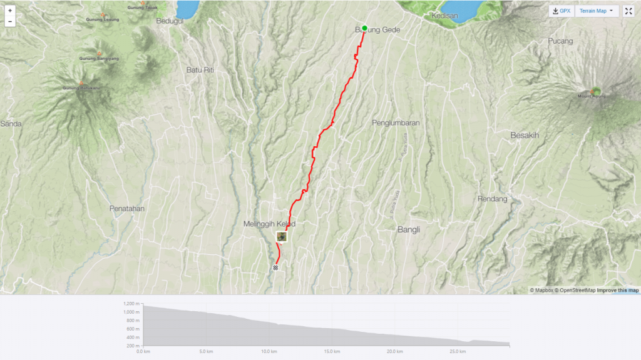Open the photo thumbnail on the route
The width and height of the screenshot is (641, 360).
281,236
